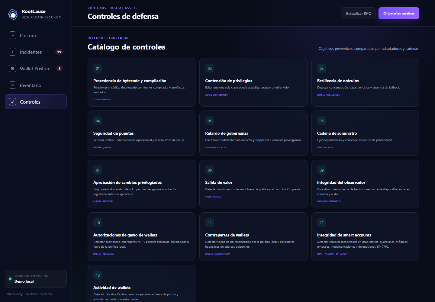435x302 pixels.
Task: Click the WALLET-ALLOWANCE tag
Action: [104, 254]
